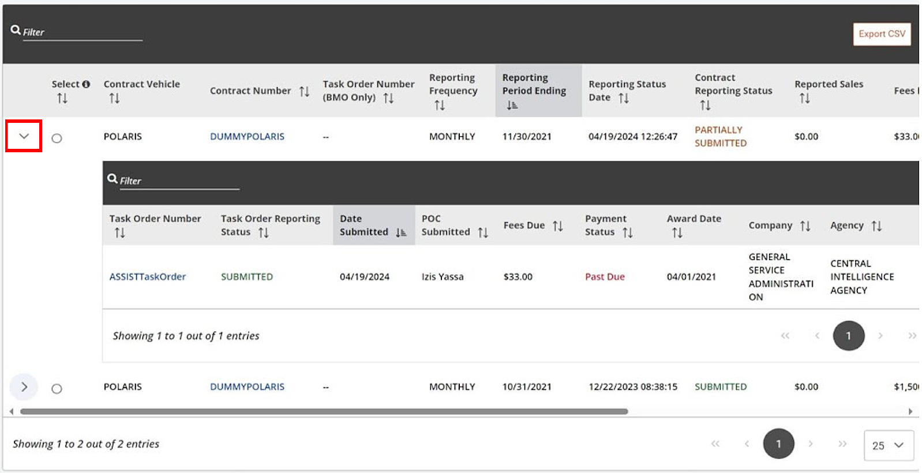Sort by Reporting Status Date
Image resolution: width=922 pixels, height=473 pixels.
624,98
